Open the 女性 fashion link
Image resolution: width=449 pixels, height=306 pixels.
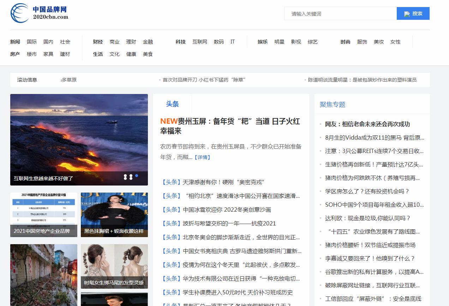(395, 42)
